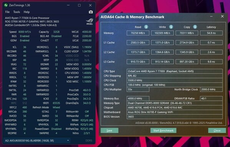The height and width of the screenshot is (147, 230).
Task: Open the File menu in ZenTimings
Action: click(x=7, y=12)
